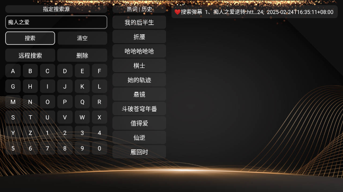Viewport: 343px width, 192px height.
Task: Focus the search input containing 痴人之爱
Action: [56, 22]
